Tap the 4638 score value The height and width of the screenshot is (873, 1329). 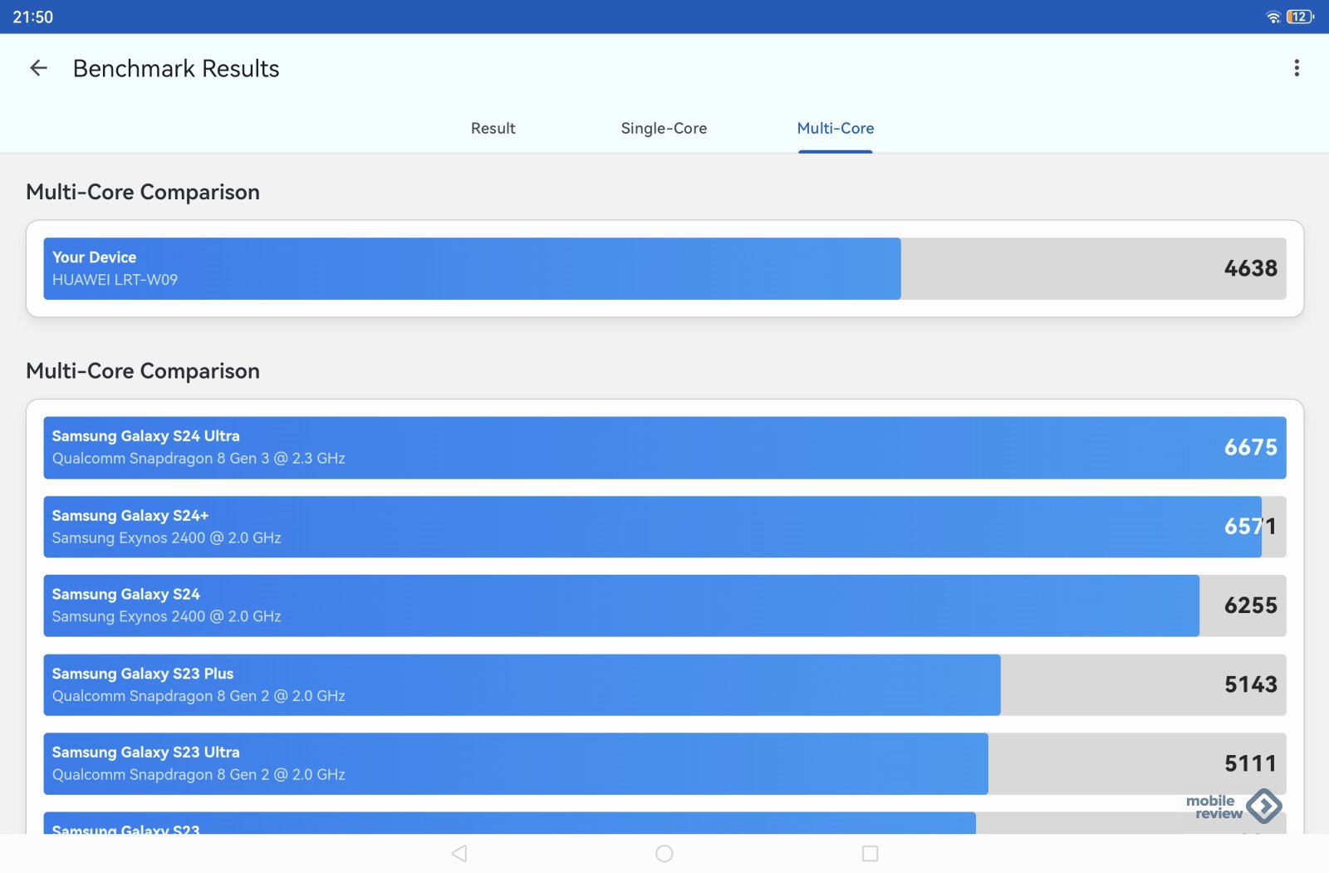pyautogui.click(x=1250, y=269)
